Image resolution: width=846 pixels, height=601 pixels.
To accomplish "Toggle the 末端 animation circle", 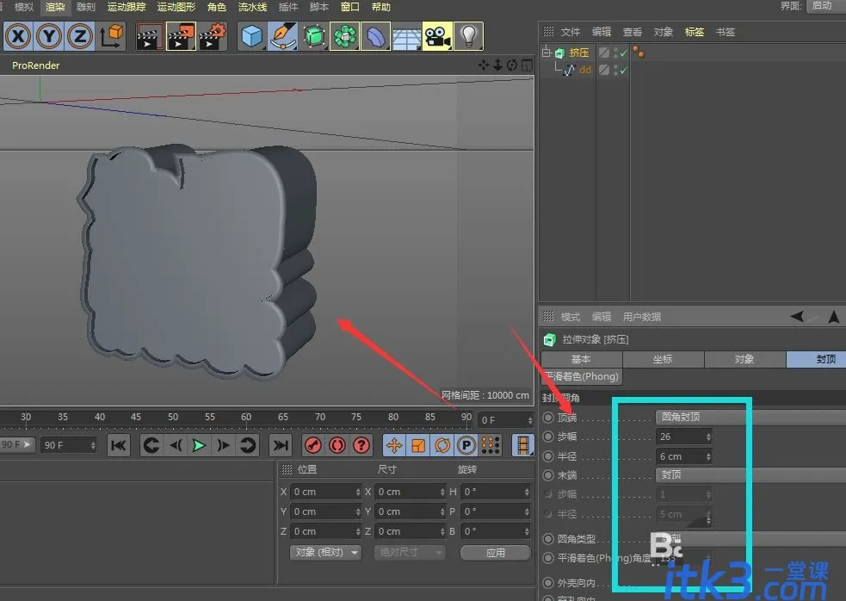I will (548, 474).
